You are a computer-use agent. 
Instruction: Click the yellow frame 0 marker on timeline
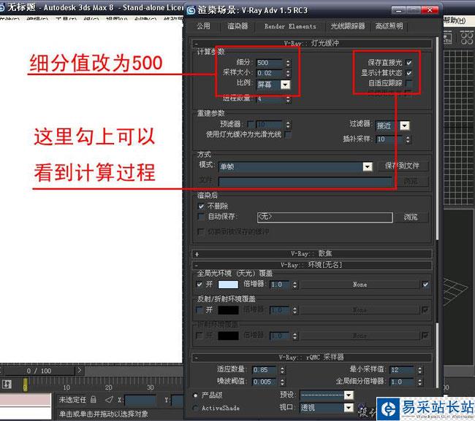[x=26, y=385]
